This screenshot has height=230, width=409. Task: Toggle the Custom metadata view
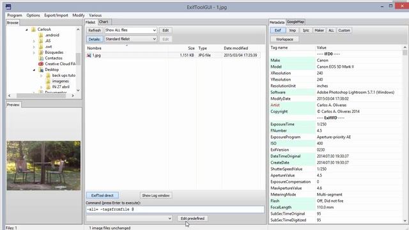tap(344, 31)
